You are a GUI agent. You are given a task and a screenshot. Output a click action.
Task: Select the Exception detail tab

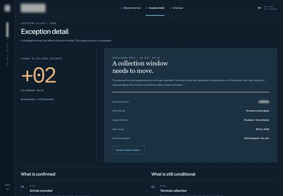coord(155,8)
